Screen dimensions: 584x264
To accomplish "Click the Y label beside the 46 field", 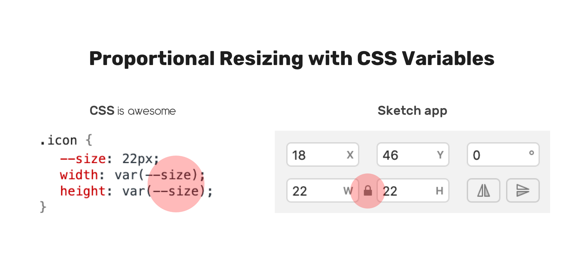I will (x=441, y=155).
